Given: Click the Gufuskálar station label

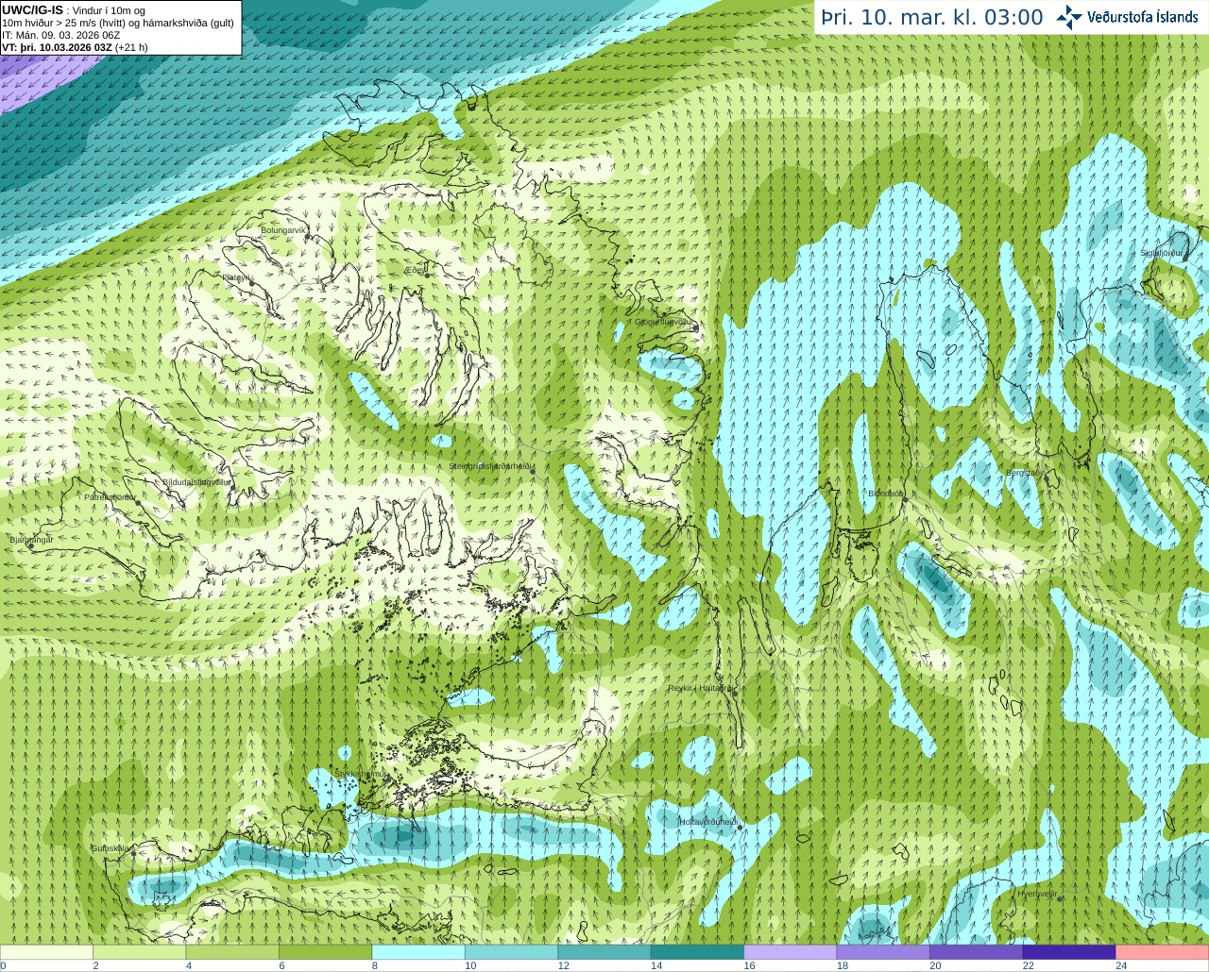Looking at the screenshot, I should (x=111, y=848).
